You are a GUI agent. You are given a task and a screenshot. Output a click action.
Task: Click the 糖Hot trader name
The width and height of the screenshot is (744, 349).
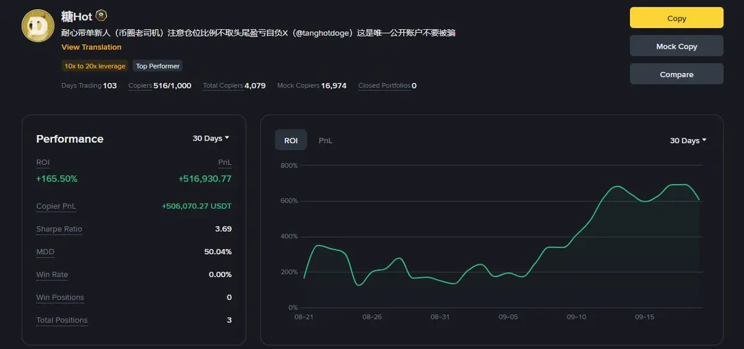[76, 17]
